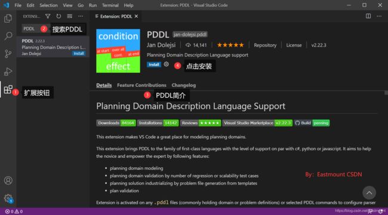Click the blue Install button in extension header
Screen dimensions: 388x215
click(x=154, y=64)
